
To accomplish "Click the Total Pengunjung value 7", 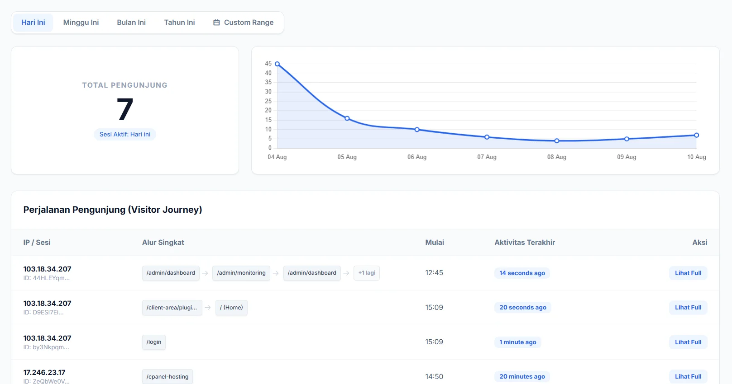I will (x=125, y=110).
